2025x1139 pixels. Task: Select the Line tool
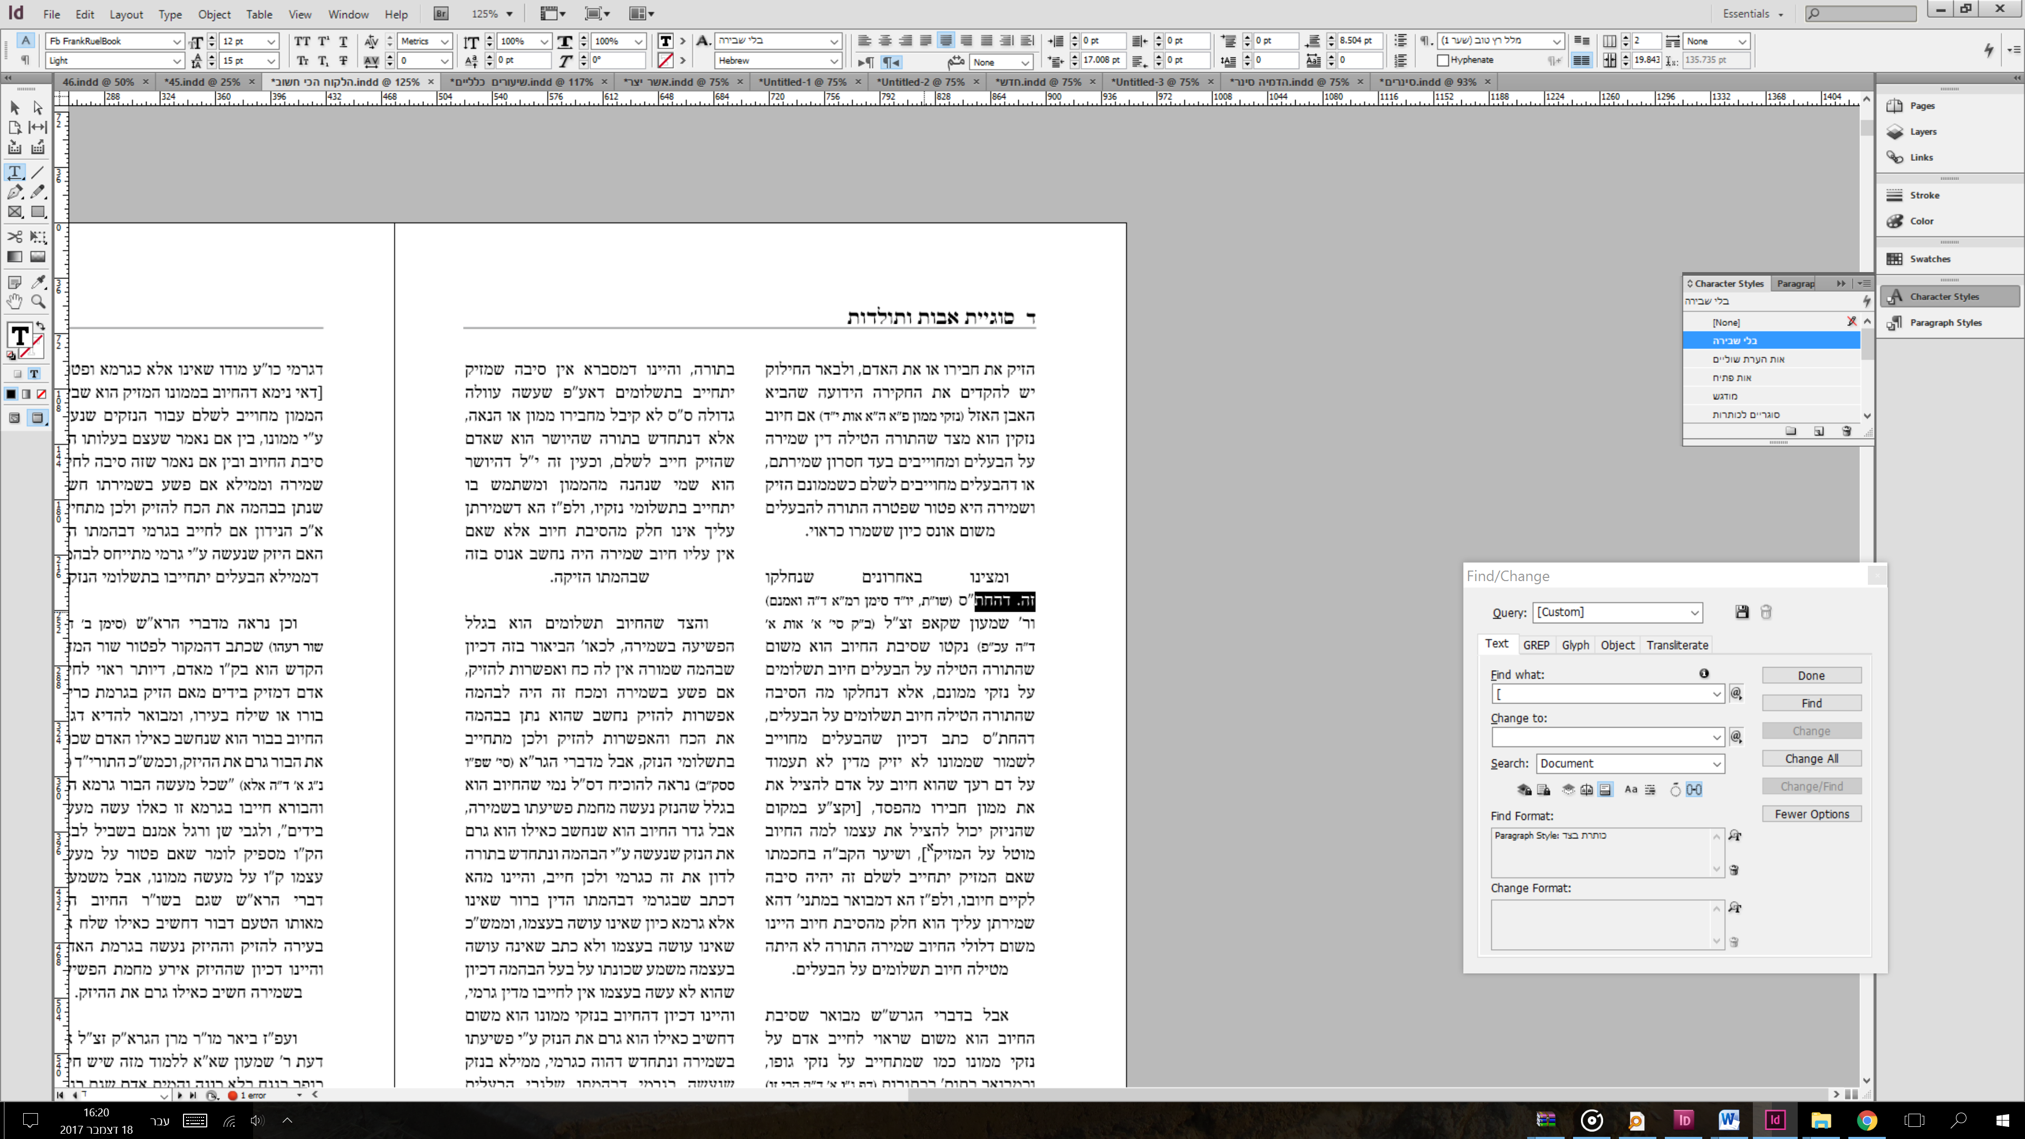coord(38,172)
